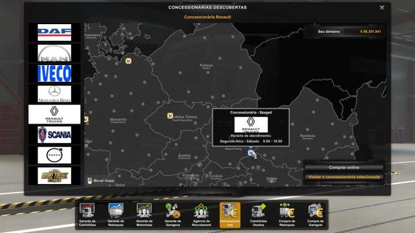Viewport: 415px width, 233px height.
Task: Select the Renault Trucks brand entry
Action: click(54, 114)
